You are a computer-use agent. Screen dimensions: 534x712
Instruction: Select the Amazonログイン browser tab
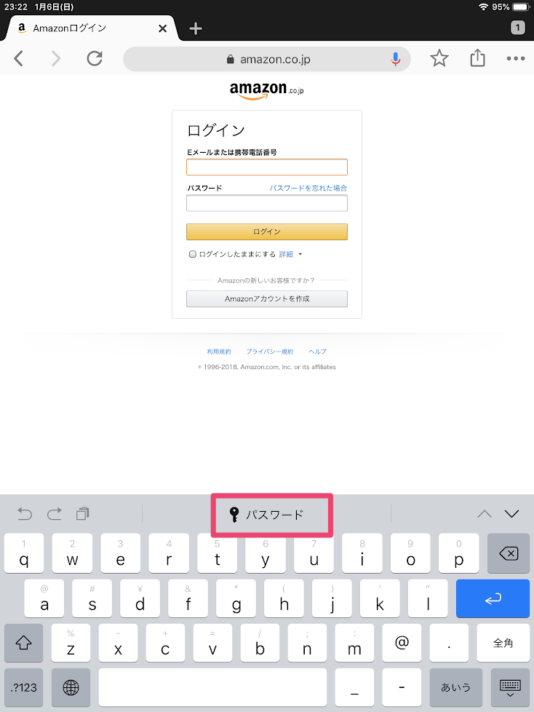91,28
